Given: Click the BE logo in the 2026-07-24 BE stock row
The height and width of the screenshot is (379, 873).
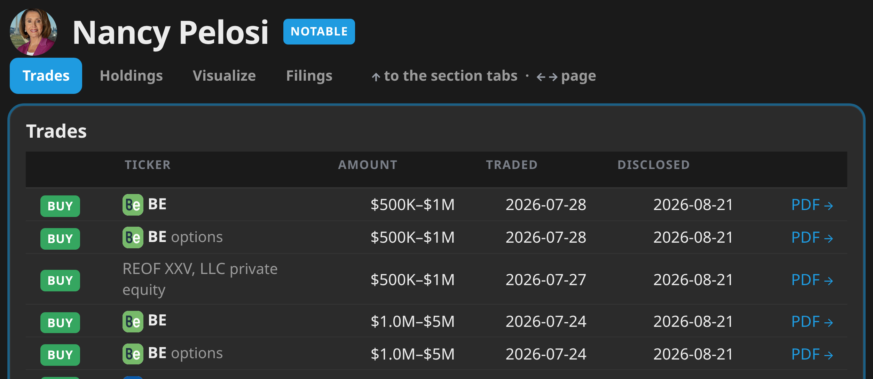Looking at the screenshot, I should pyautogui.click(x=133, y=322).
